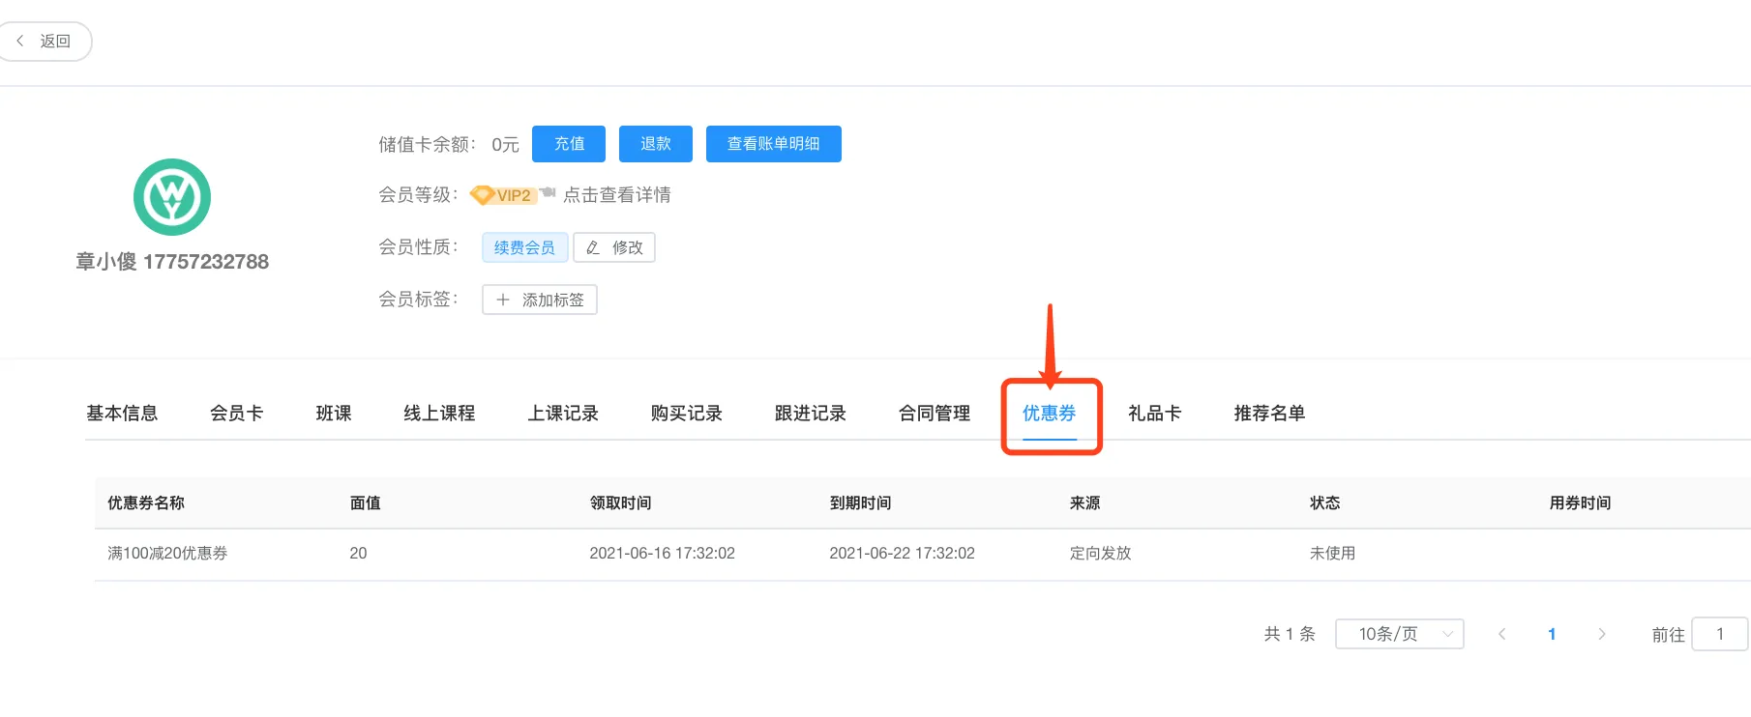Go to the previous page arrow
The image size is (1751, 717).
(x=1501, y=634)
